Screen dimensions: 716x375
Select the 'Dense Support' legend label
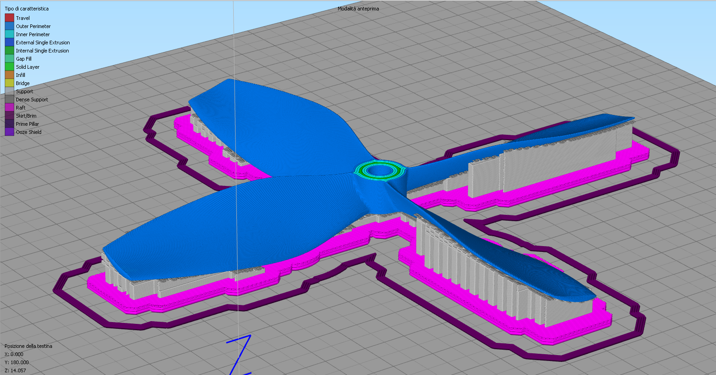(x=32, y=100)
